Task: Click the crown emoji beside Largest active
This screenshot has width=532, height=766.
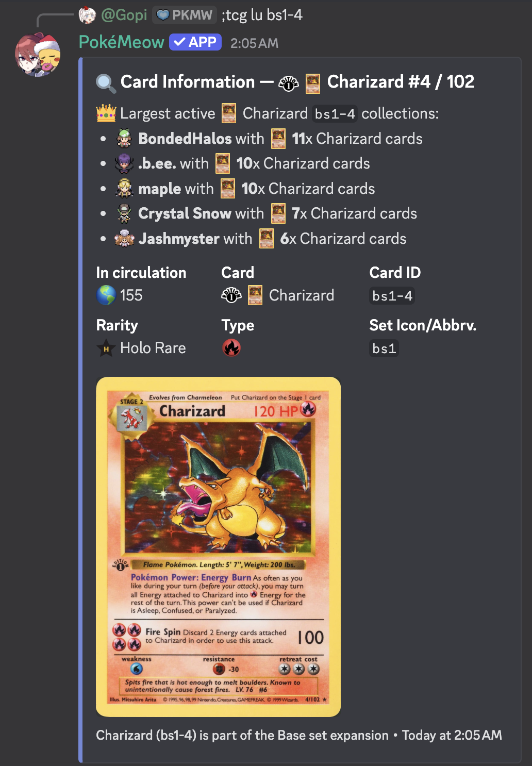Action: click(106, 113)
